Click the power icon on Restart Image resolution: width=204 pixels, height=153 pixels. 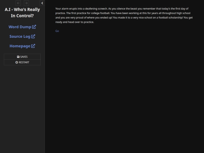point(17,62)
